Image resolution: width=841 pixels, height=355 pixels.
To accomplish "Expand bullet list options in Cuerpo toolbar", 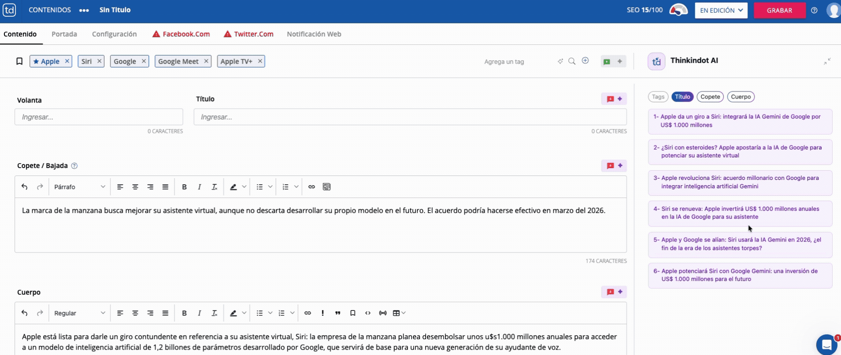I will [x=270, y=313].
